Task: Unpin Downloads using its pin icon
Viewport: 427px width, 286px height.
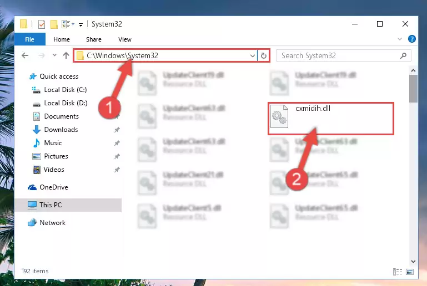Action: tap(117, 130)
